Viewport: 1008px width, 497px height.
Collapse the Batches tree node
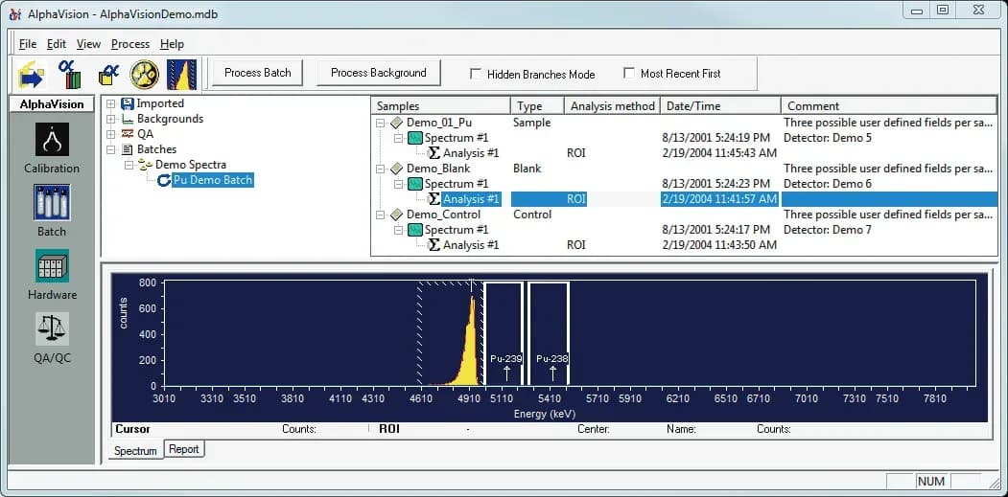[x=111, y=149]
